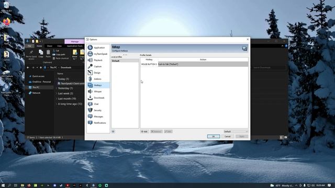Switch to Home tab in File Explorer
335x188 pixels.
click(x=39, y=46)
